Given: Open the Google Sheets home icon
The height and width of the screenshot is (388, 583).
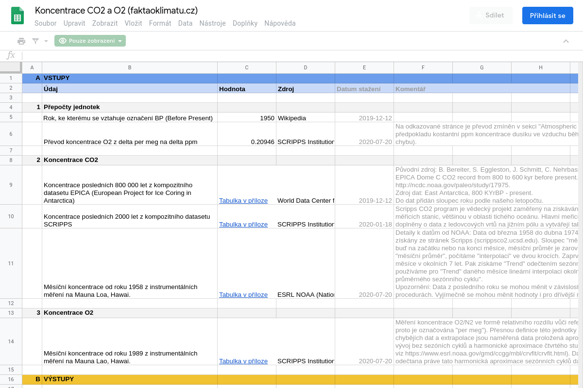Looking at the screenshot, I should point(17,16).
